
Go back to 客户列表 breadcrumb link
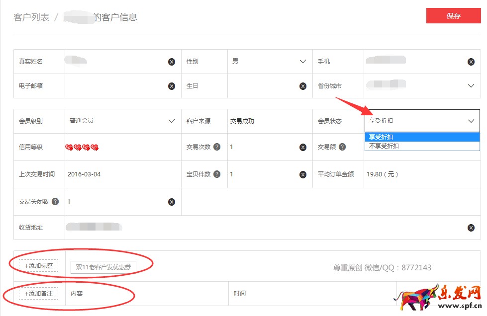31,17
